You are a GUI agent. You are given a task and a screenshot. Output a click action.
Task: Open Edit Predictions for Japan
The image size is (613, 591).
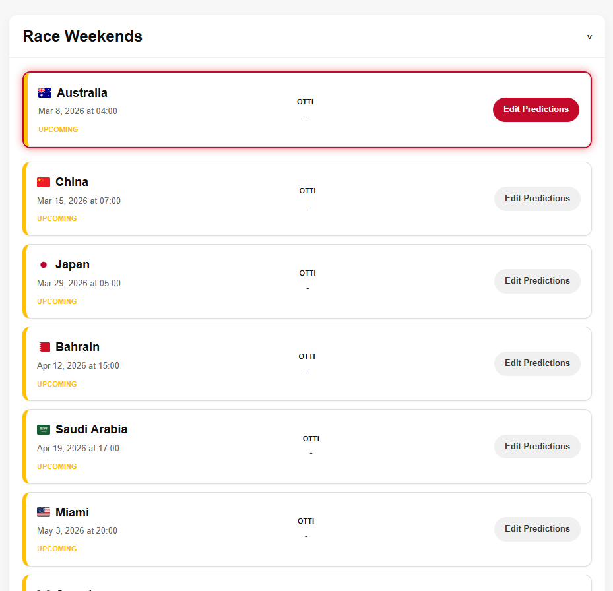click(537, 281)
